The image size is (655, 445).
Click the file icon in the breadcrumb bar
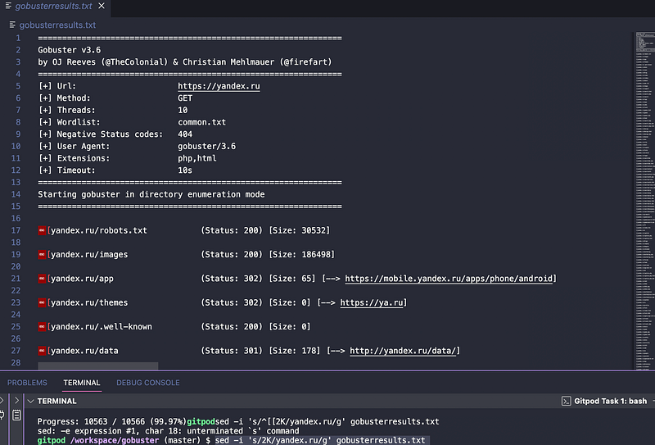coord(12,25)
